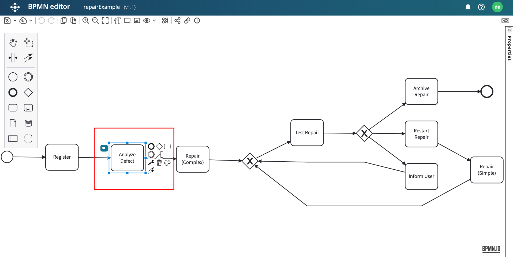
Task: Click the wrench change-type icon
Action: tap(151, 163)
